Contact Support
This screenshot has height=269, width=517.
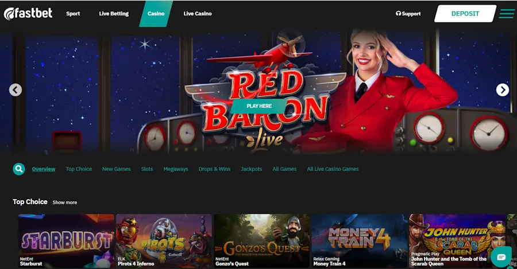[x=408, y=14]
